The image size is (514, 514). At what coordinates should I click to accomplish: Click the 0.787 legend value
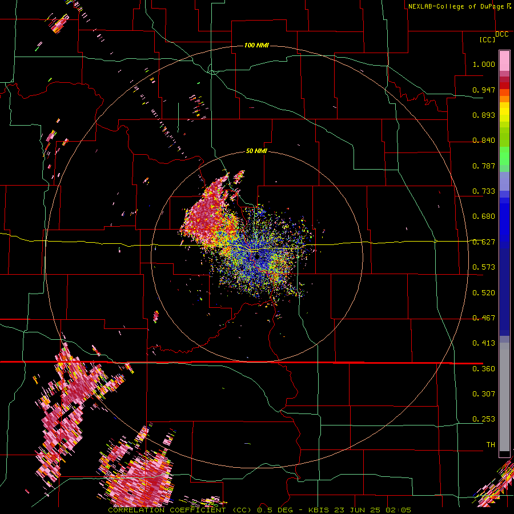[x=484, y=166]
